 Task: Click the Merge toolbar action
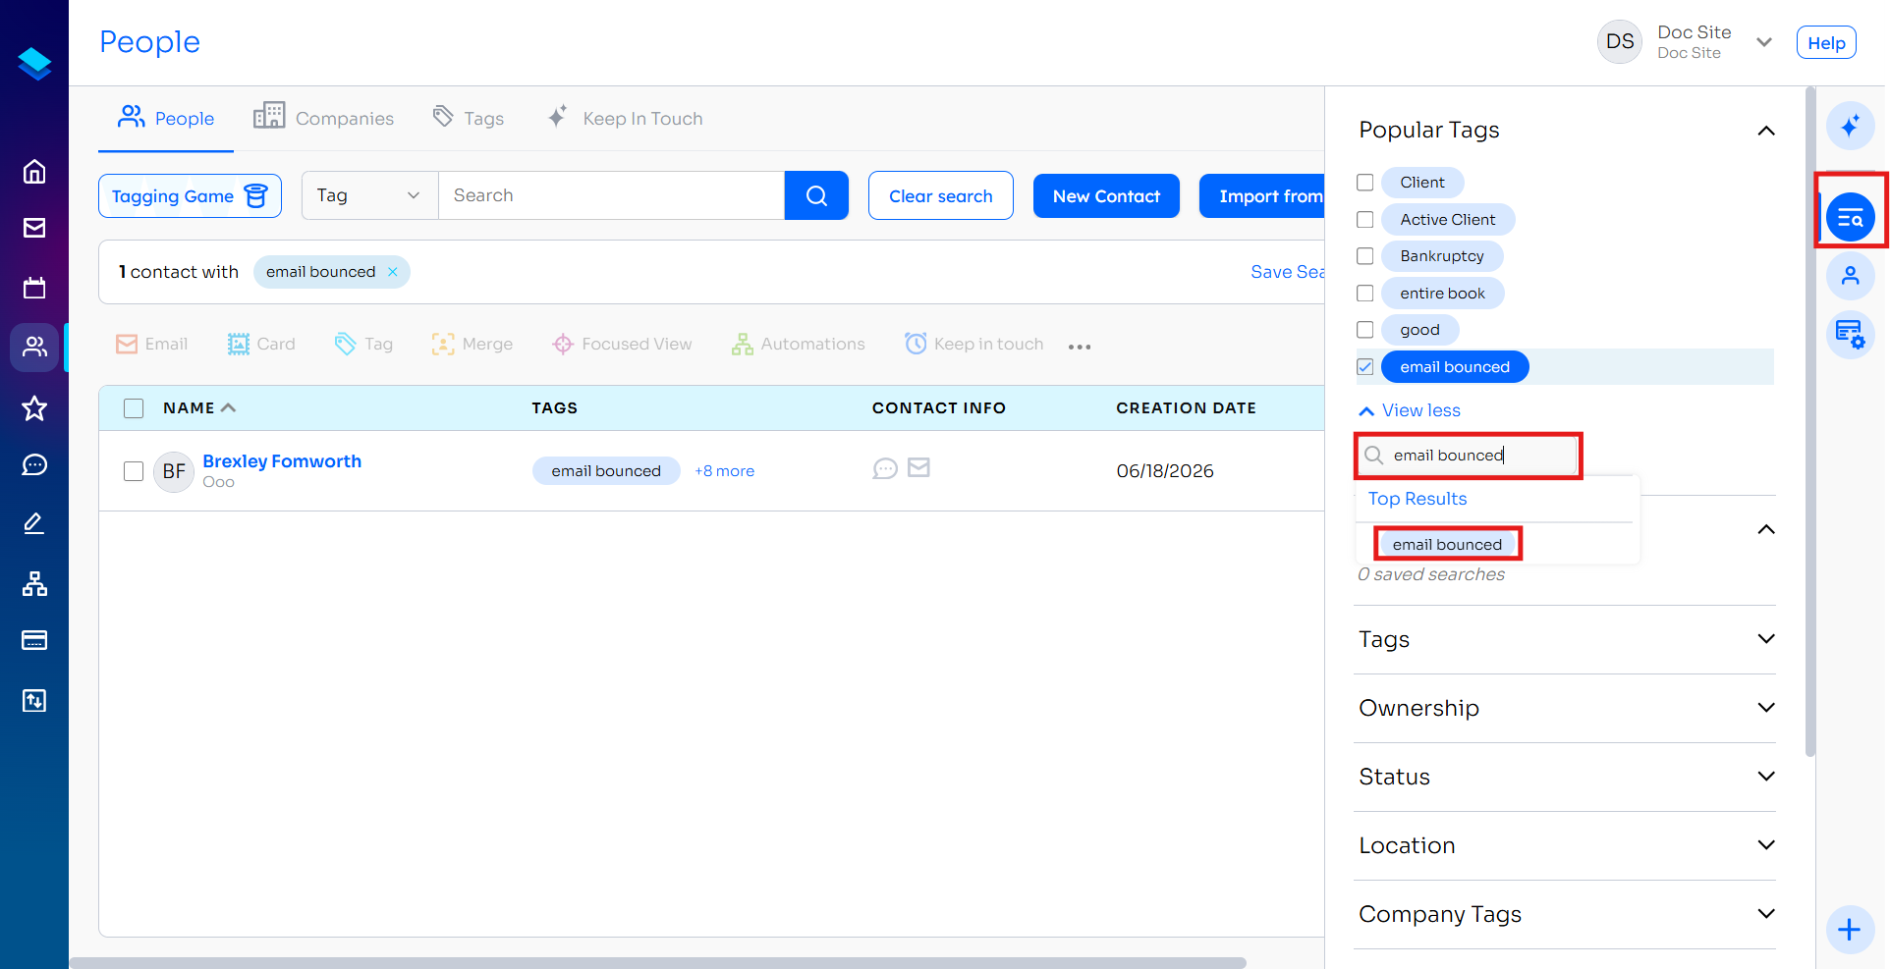pyautogui.click(x=472, y=344)
